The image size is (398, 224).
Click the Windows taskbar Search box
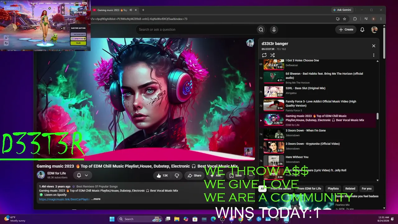(140, 219)
